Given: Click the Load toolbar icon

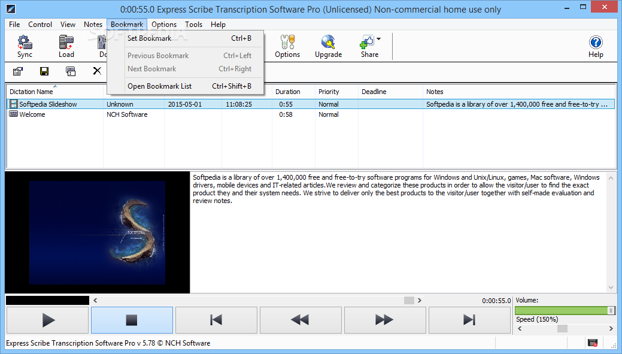Looking at the screenshot, I should [66, 47].
